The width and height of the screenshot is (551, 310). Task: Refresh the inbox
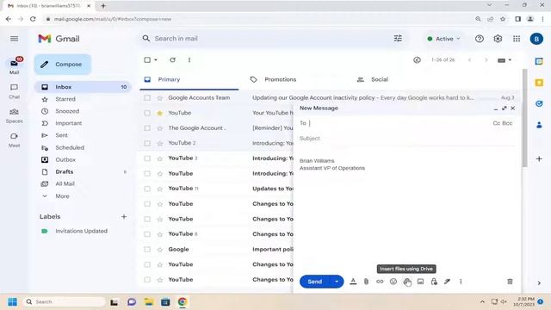pos(172,59)
